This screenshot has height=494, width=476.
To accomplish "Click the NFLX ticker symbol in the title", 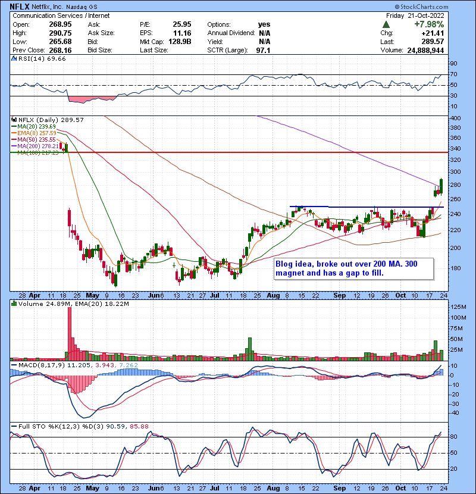I will [x=20, y=7].
